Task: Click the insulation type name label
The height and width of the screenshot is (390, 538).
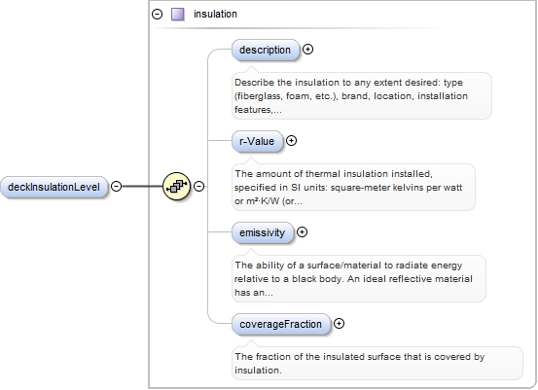Action: point(215,14)
